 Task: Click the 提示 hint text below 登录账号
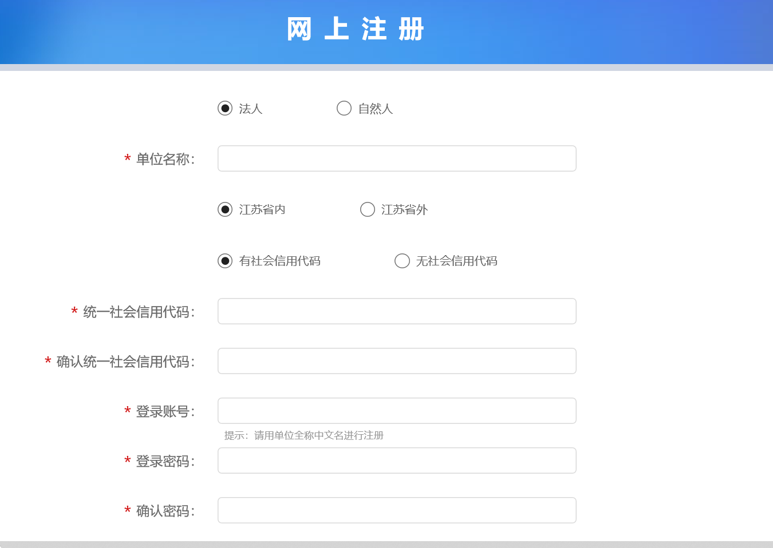click(303, 435)
